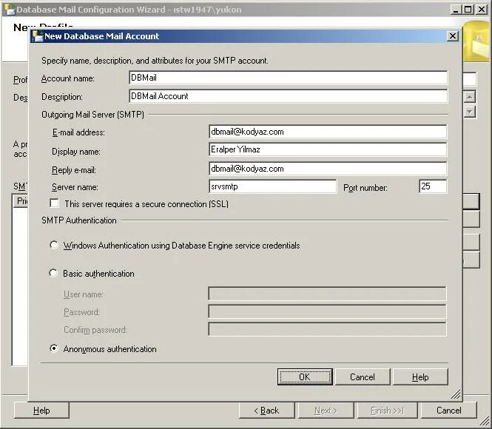Close the Database Mail Configuration Wizard window
The image size is (492, 429).
(x=481, y=10)
